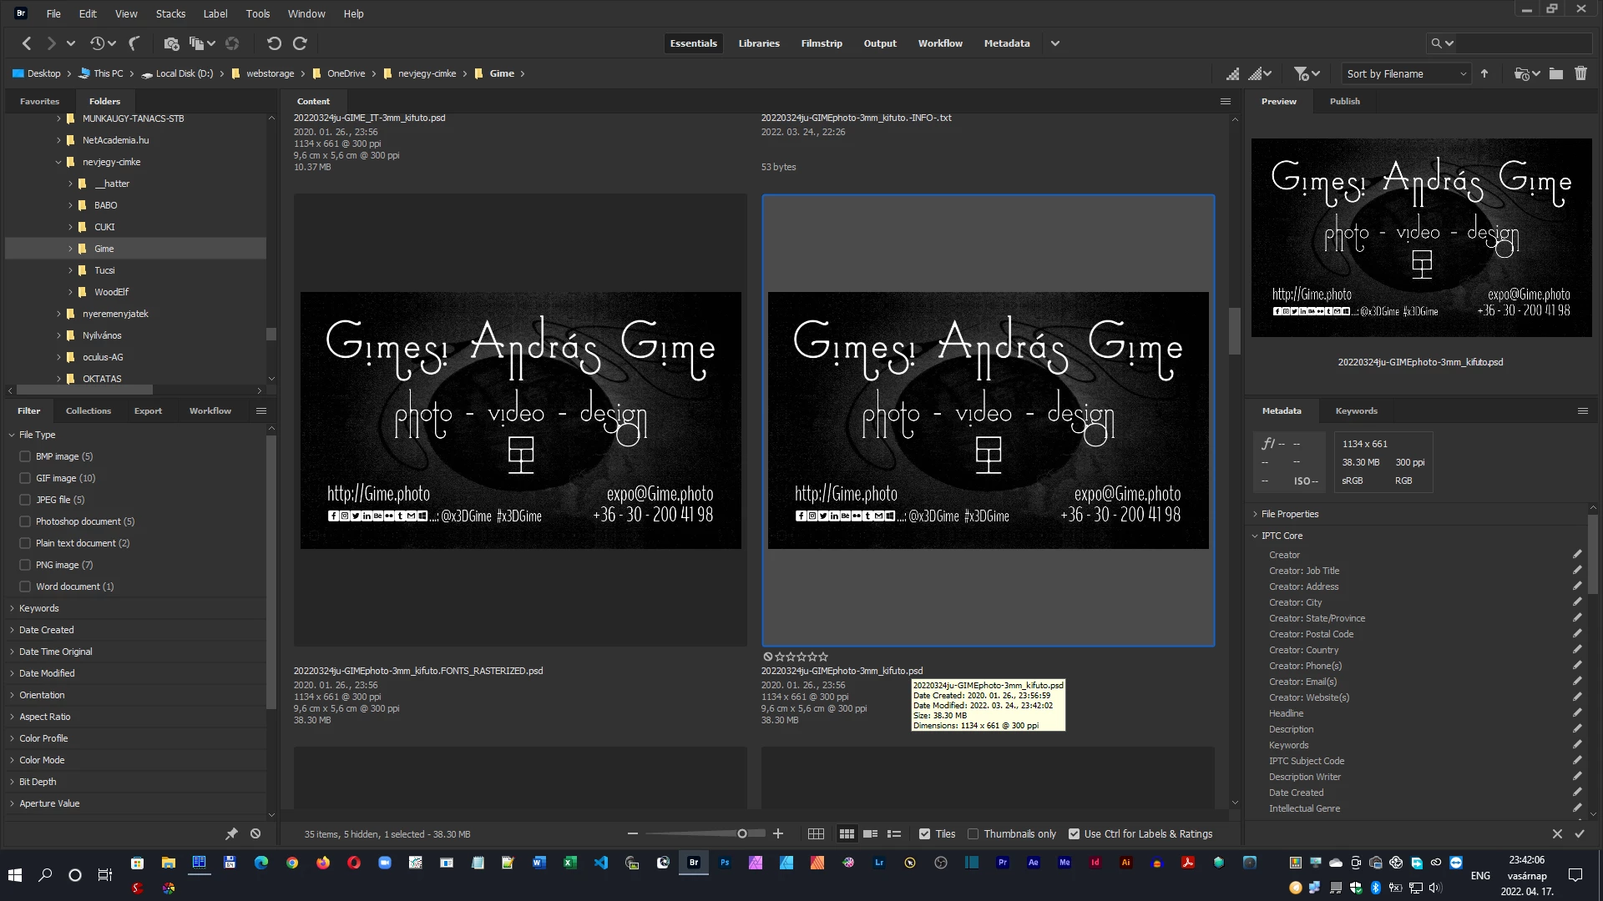Enable Thumbnails only checkbox
This screenshot has height=901, width=1603.
point(973,833)
